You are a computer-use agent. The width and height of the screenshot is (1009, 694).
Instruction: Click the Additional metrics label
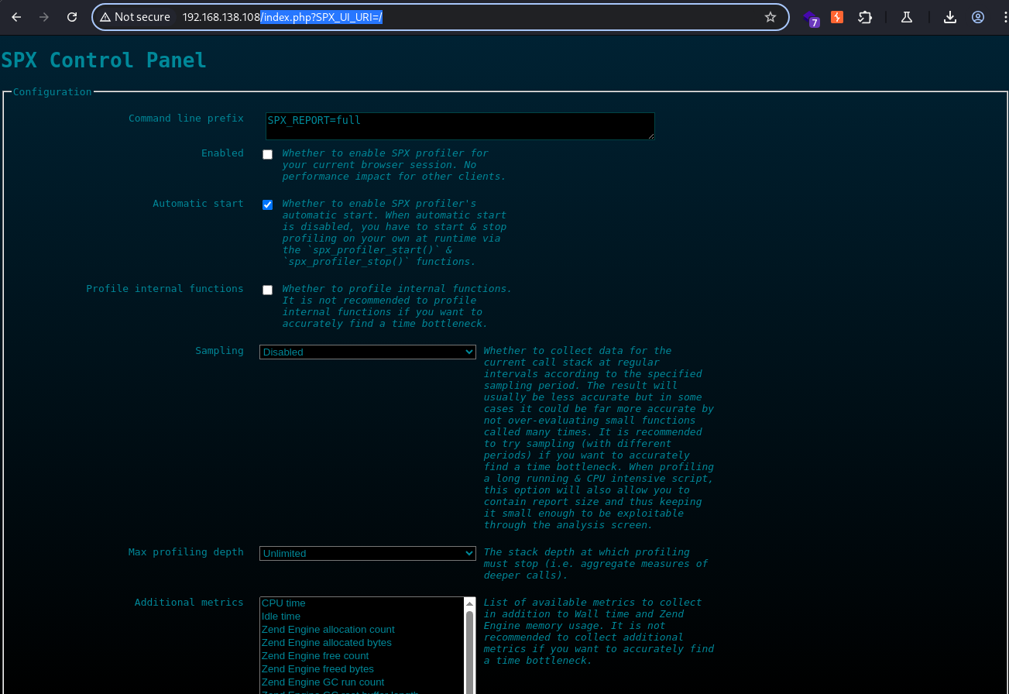click(x=189, y=603)
